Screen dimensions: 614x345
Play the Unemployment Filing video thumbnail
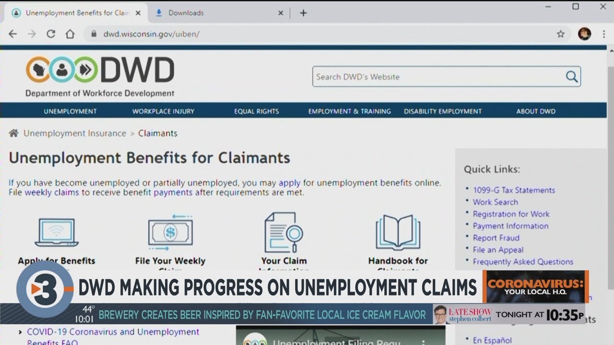(x=341, y=335)
